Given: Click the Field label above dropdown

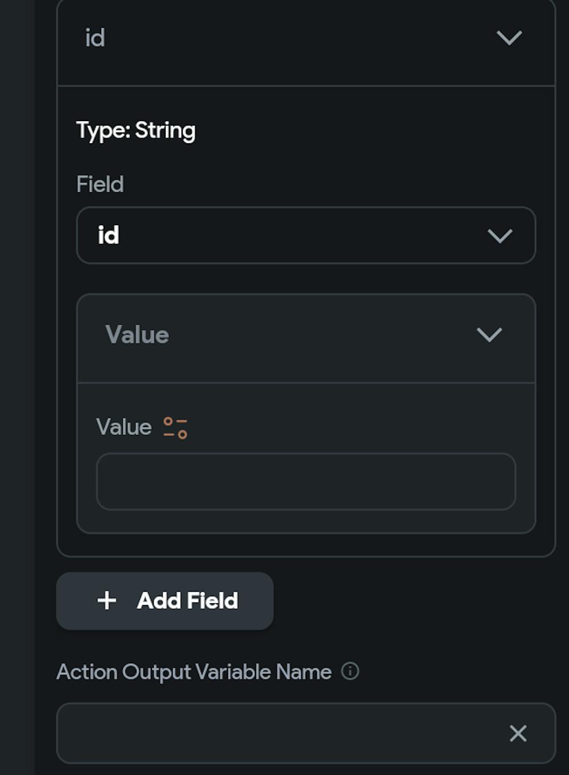Looking at the screenshot, I should (x=100, y=184).
